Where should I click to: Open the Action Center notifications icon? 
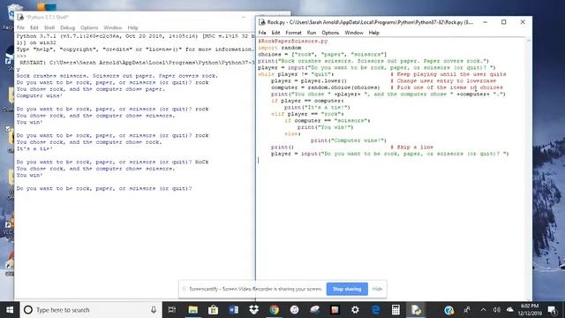click(x=552, y=310)
